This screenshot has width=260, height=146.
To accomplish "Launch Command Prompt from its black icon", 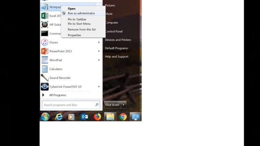I will click(44, 33).
